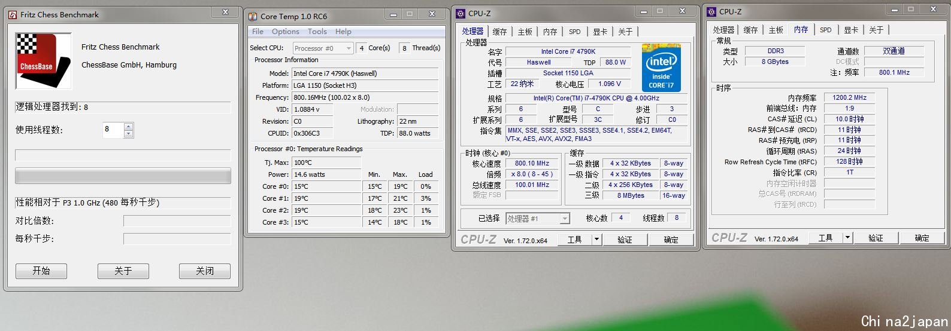Click 验证 button in the first CPU-Z window
The image size is (951, 331).
(x=625, y=240)
